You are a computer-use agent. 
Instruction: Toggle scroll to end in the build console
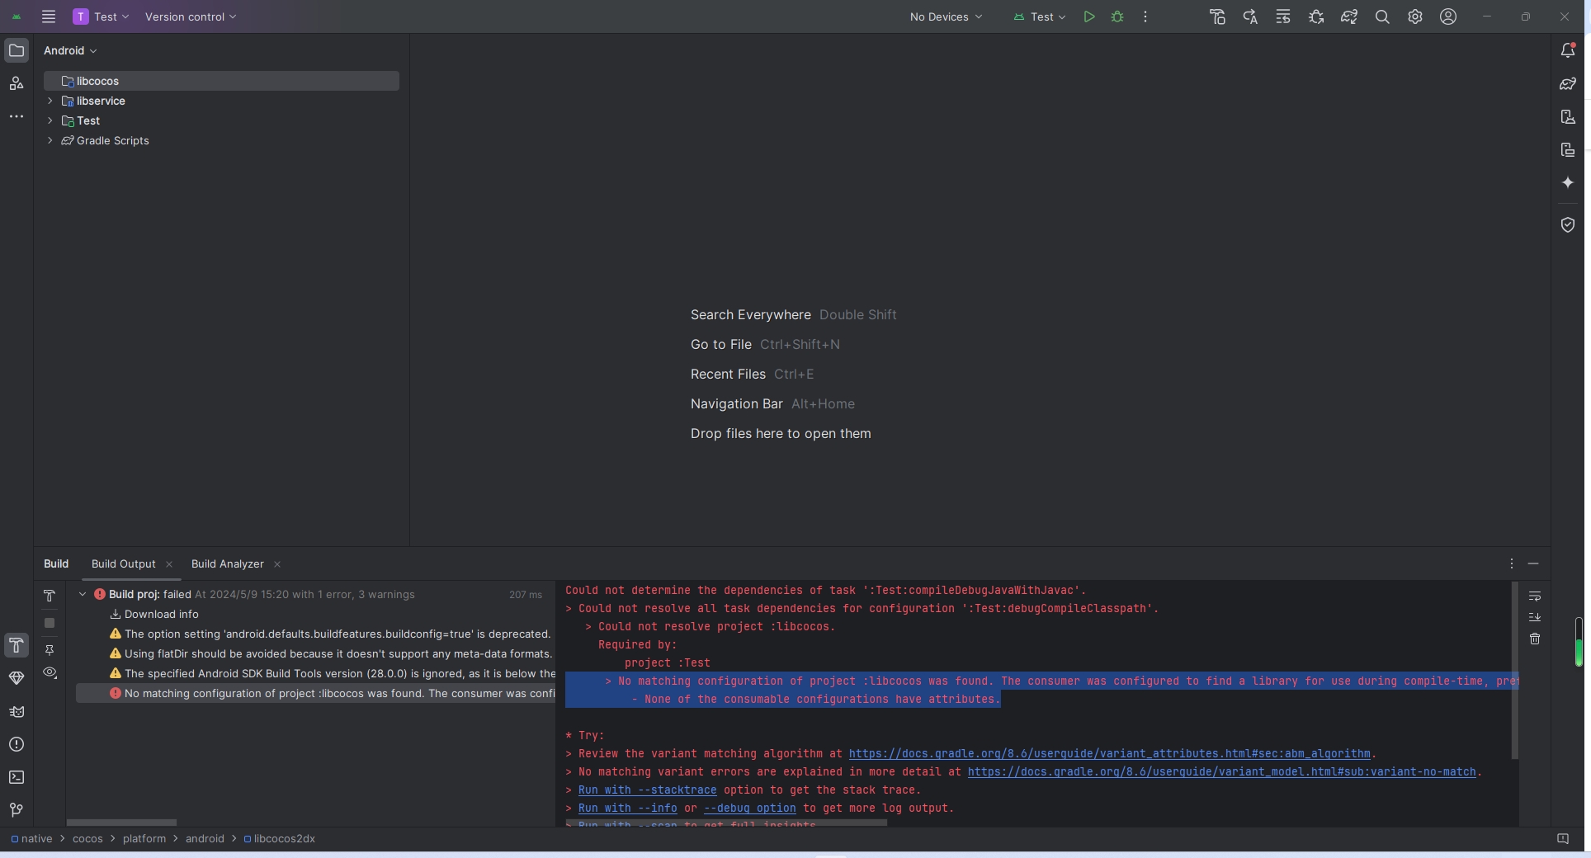(x=1535, y=617)
